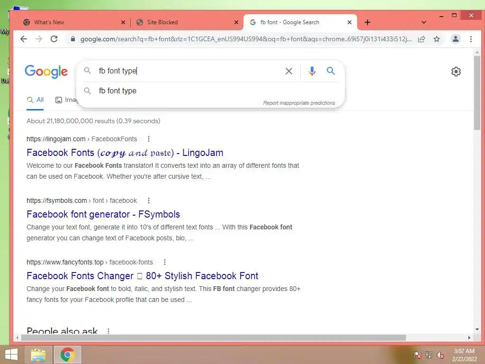The image size is (485, 364).
Task: Click Report inappropriate predictions link
Action: click(299, 103)
